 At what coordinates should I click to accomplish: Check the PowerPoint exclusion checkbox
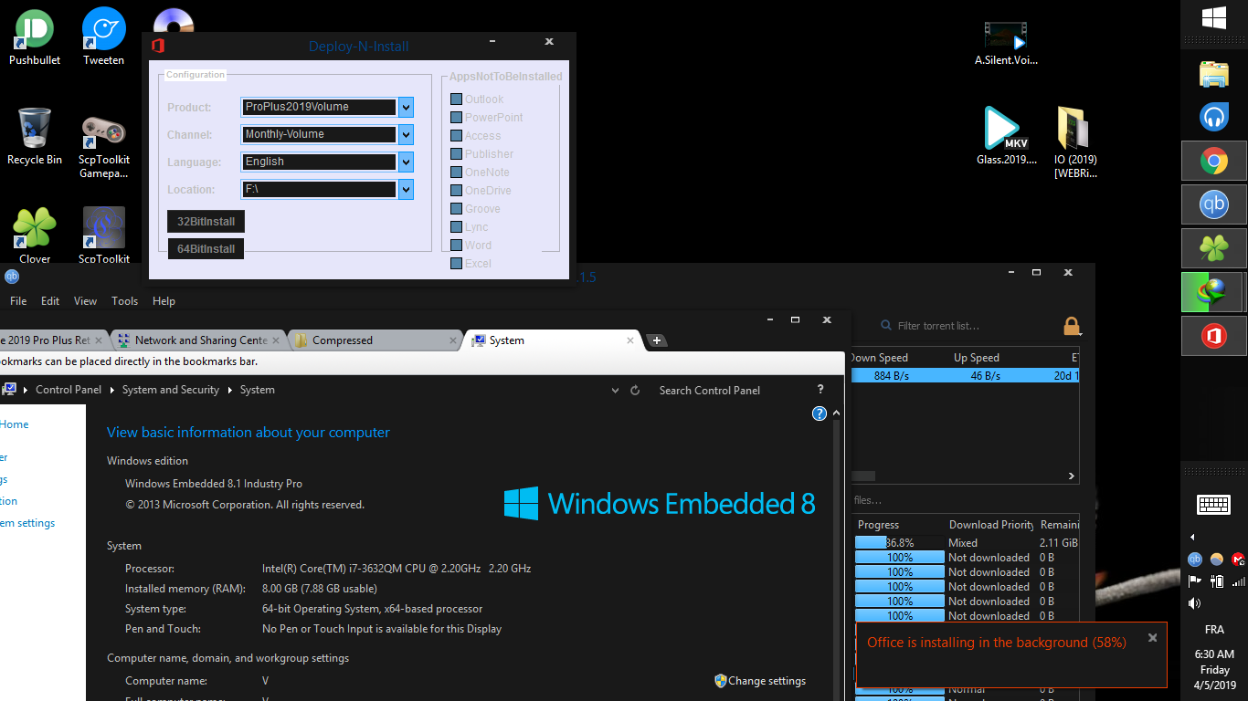(x=456, y=118)
